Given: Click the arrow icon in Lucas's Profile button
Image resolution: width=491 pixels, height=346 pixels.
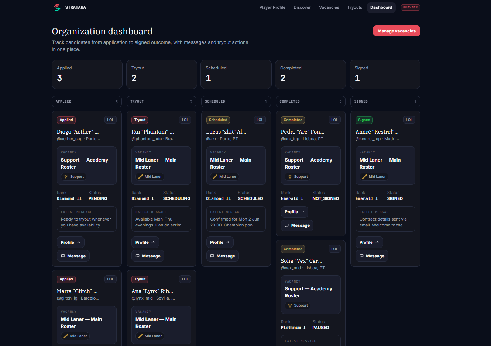Looking at the screenshot, I should (228, 242).
